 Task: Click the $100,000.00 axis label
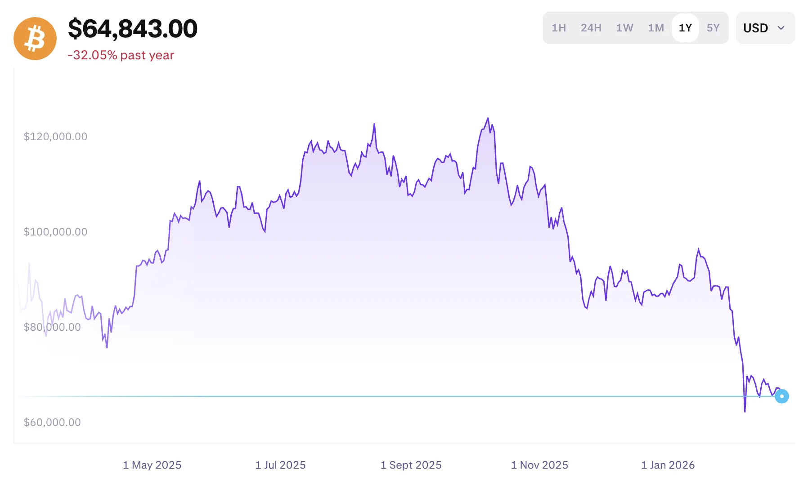(x=55, y=232)
